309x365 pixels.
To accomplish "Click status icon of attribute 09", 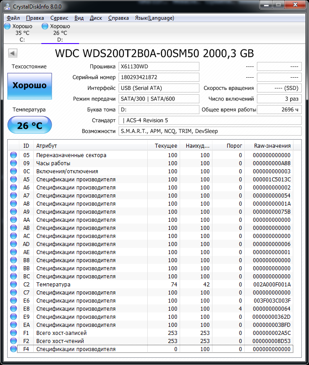I will click(13, 163).
